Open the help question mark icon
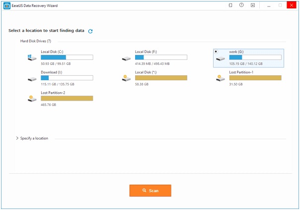 (241, 5)
